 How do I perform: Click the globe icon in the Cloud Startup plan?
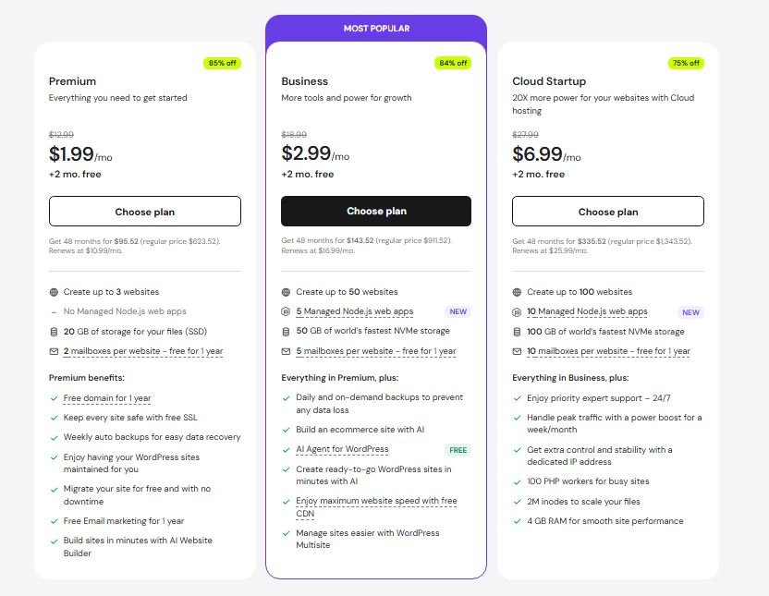click(x=518, y=291)
